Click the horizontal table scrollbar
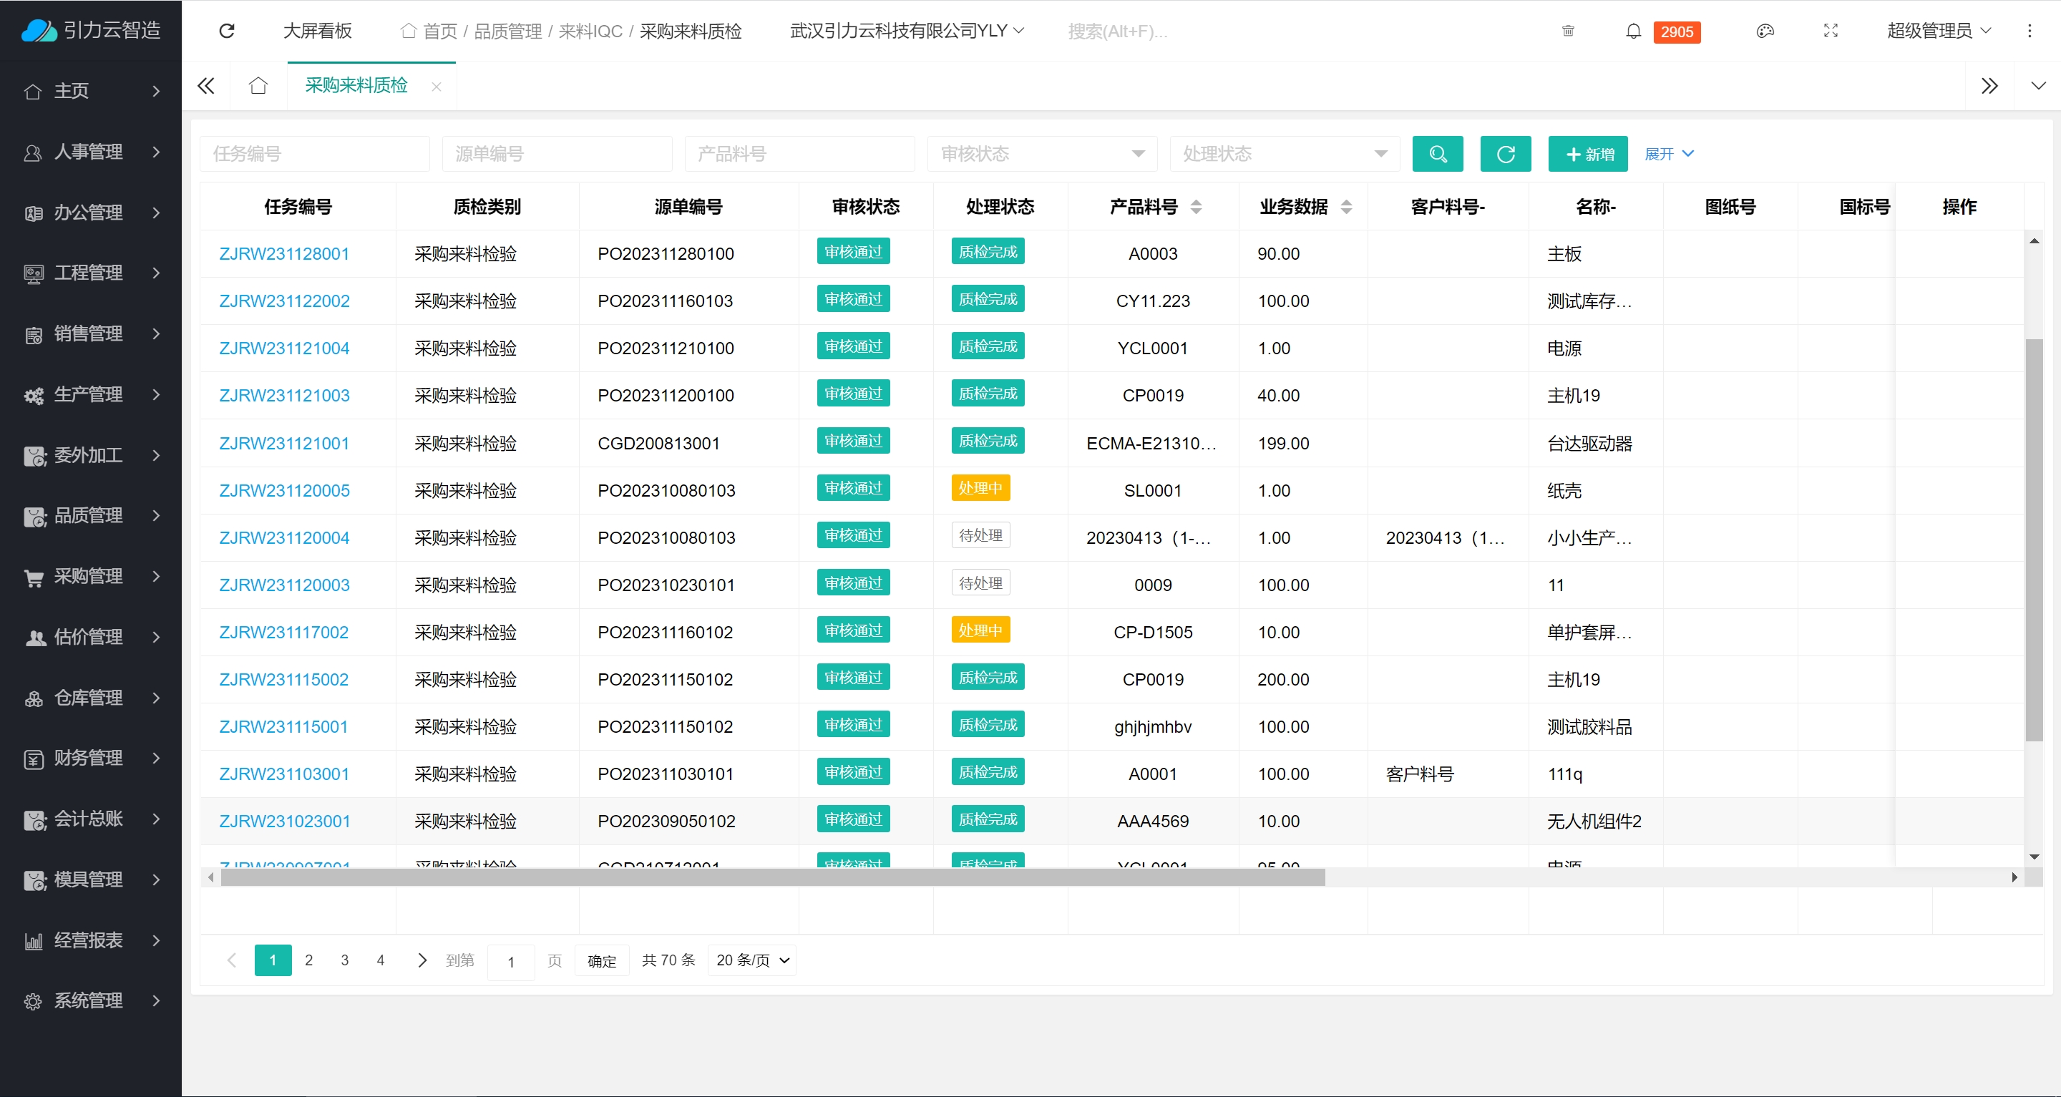The image size is (2061, 1097). [x=772, y=878]
